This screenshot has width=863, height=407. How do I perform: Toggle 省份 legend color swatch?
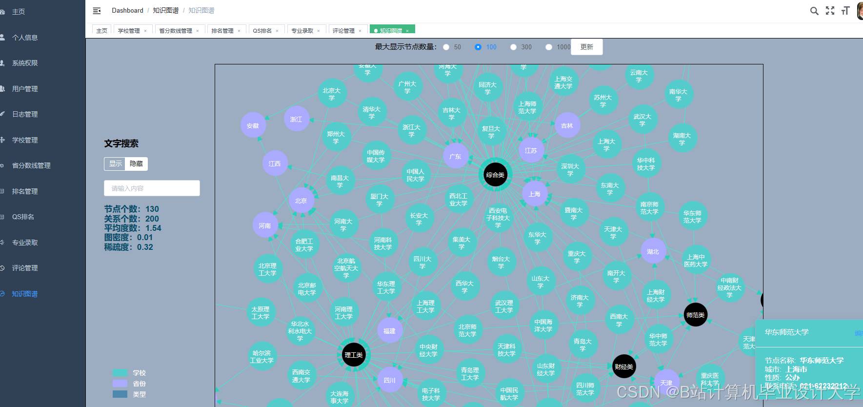[x=120, y=384]
